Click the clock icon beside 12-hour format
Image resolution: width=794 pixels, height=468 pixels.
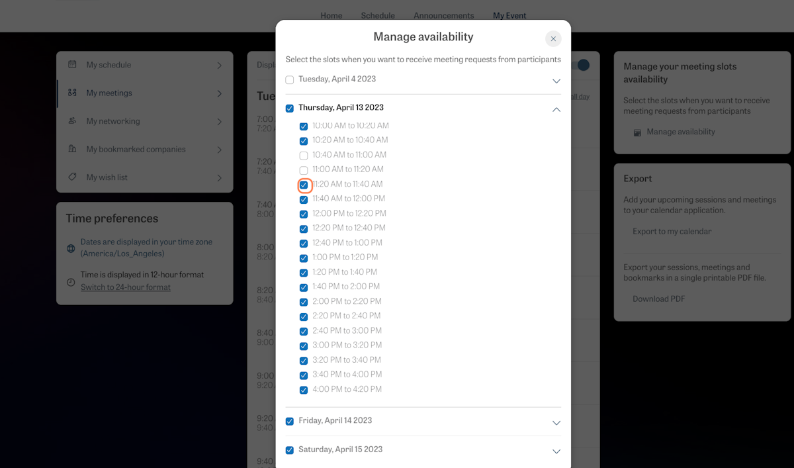pyautogui.click(x=71, y=281)
